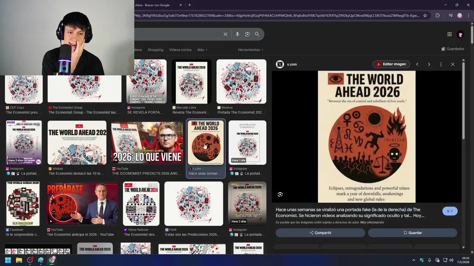Start voice search with microphone icon
The height and width of the screenshot is (266, 474).
click(x=237, y=34)
